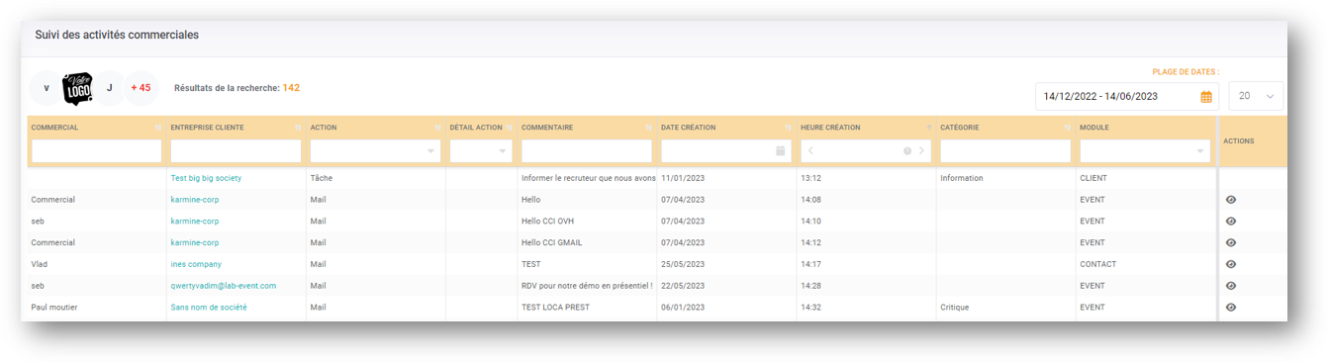Click the Commercial filter input
Image resolution: width=1329 pixels, height=363 pixels.
coord(96,151)
